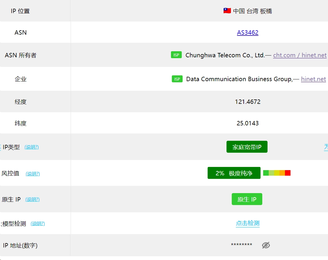Click the ISP badge beside Chunghwa Telecom
The height and width of the screenshot is (260, 328).
(176, 55)
